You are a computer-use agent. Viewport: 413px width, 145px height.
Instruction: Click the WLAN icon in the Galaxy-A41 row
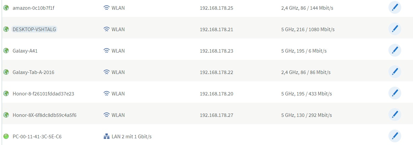click(x=107, y=51)
